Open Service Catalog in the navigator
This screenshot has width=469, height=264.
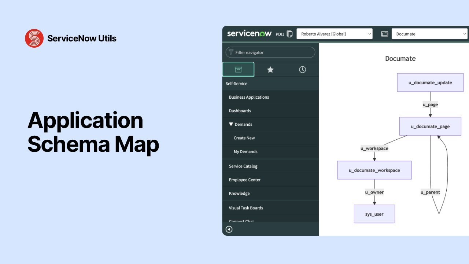pos(270,166)
